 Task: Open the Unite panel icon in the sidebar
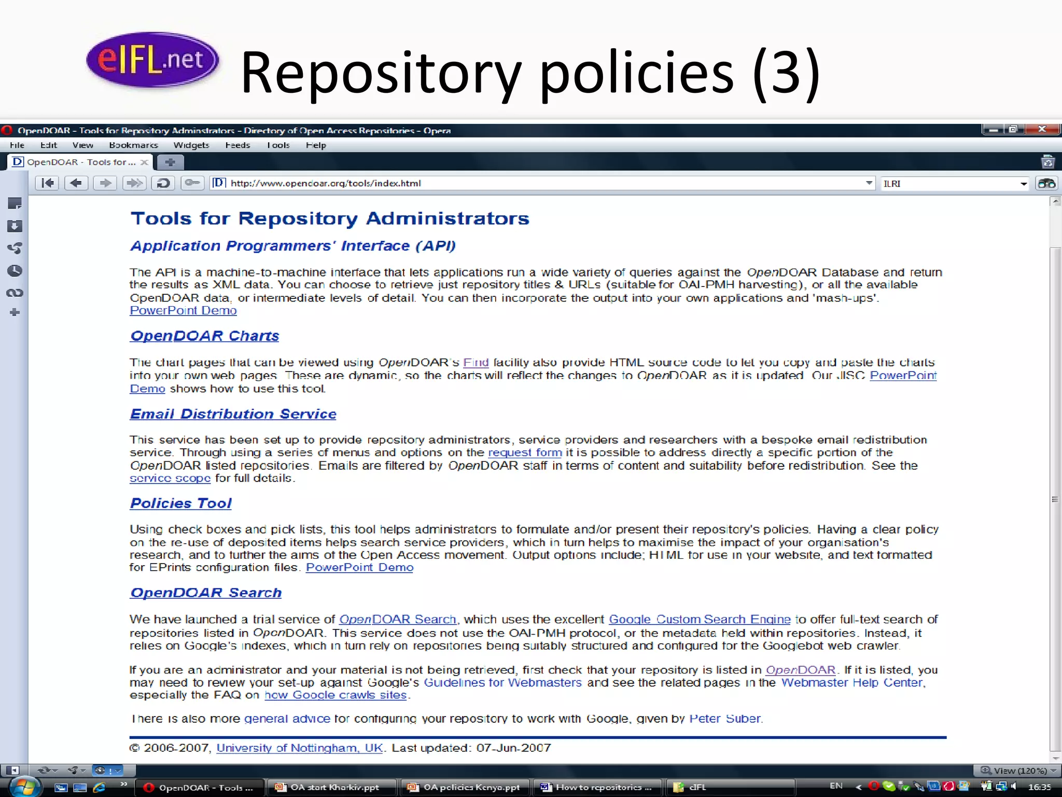click(15, 248)
